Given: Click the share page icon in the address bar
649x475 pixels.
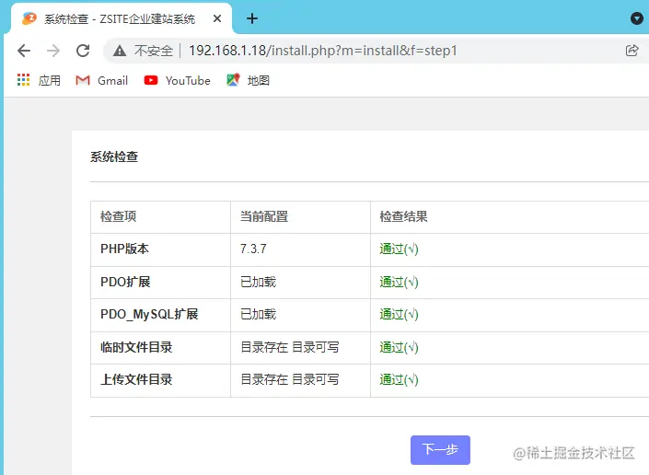Looking at the screenshot, I should 632,51.
